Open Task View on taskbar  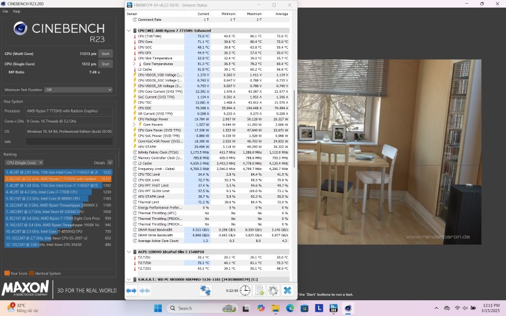246,308
